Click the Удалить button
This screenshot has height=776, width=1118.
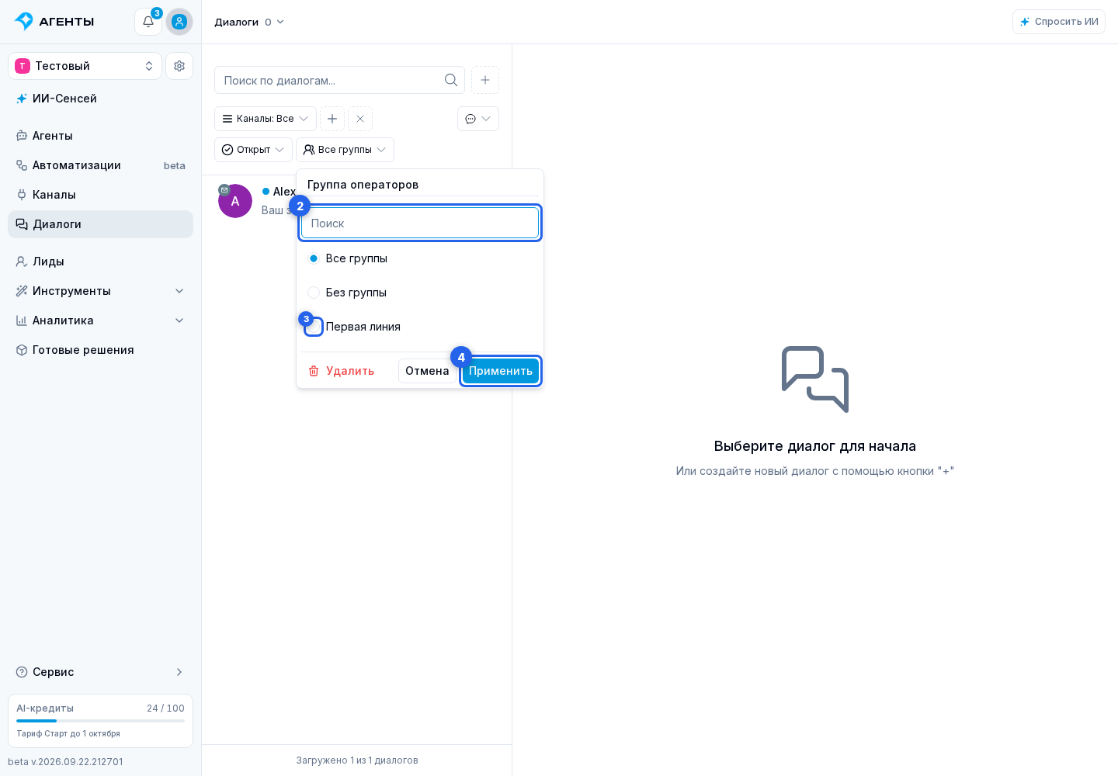(342, 371)
